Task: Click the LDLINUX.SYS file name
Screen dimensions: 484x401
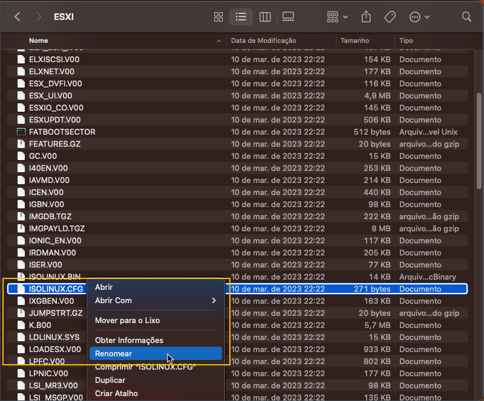Action: click(x=54, y=337)
